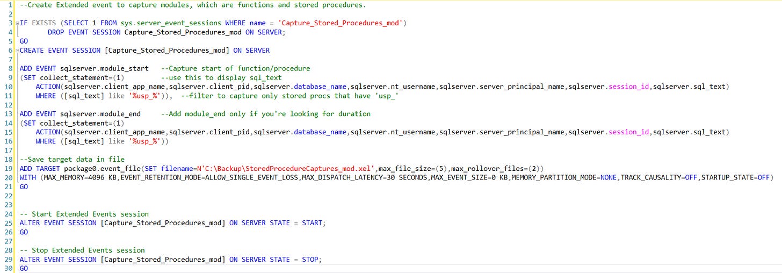Screen dimensions: 782x273
Task: Click the DROP EVENT SESSION statement
Action: coord(166,32)
